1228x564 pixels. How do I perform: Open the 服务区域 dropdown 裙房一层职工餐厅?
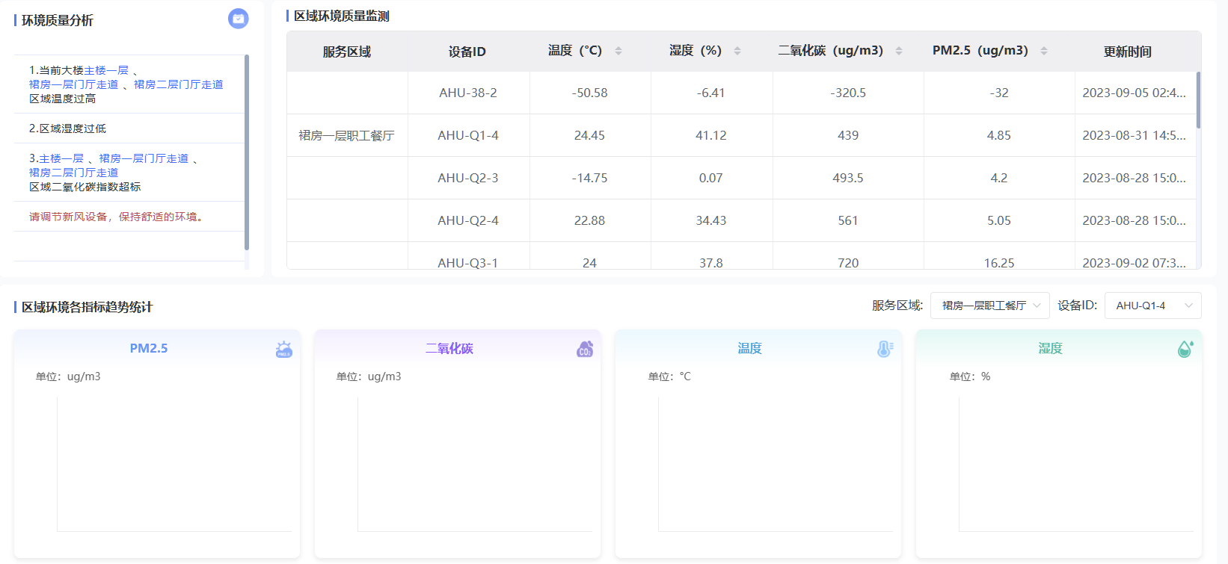pyautogui.click(x=990, y=306)
